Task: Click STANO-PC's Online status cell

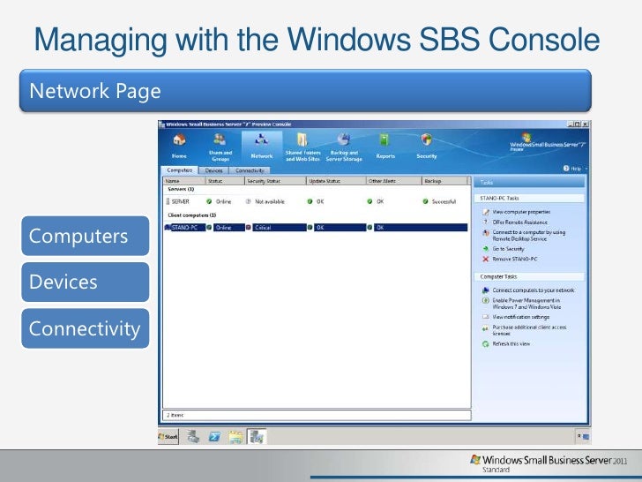Action: [x=226, y=228]
